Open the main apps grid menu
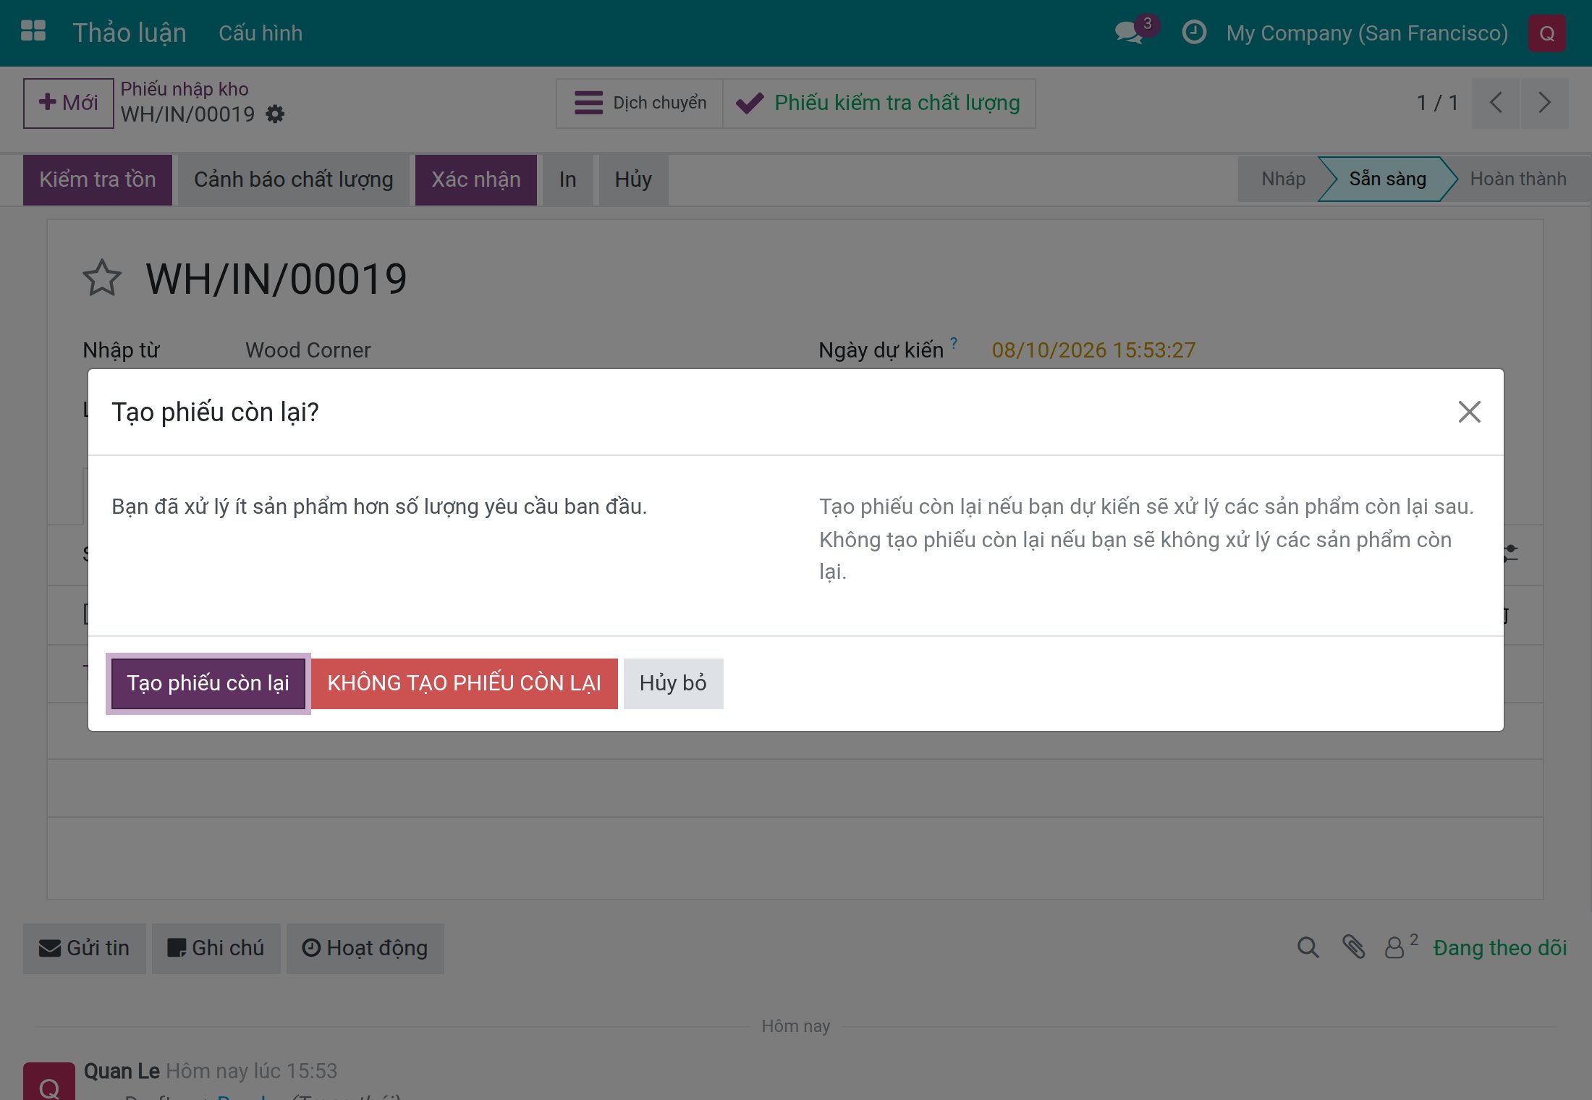 click(x=33, y=32)
